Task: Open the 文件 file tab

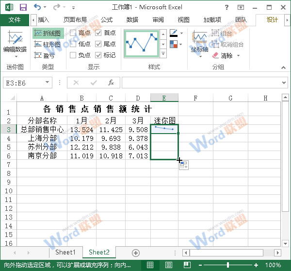Action: 15,20
